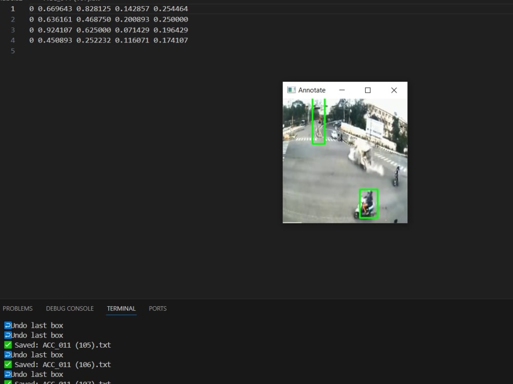513x384 pixels.
Task: Click the green checkmark beside ACC_011 (105).txt
Action: click(x=8, y=345)
